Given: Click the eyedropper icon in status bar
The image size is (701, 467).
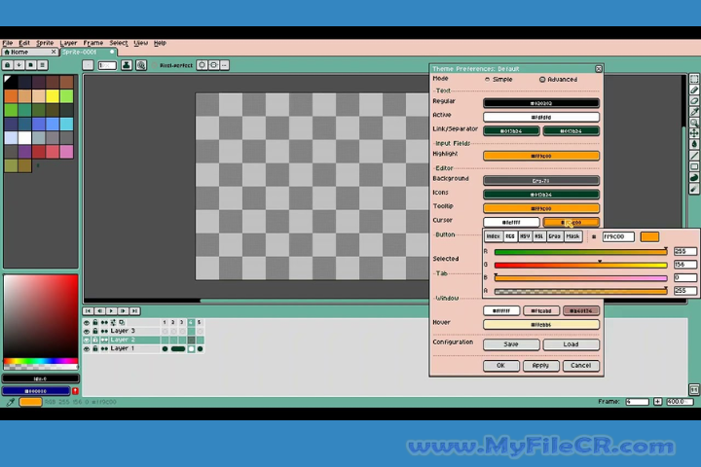Looking at the screenshot, I should [x=10, y=402].
